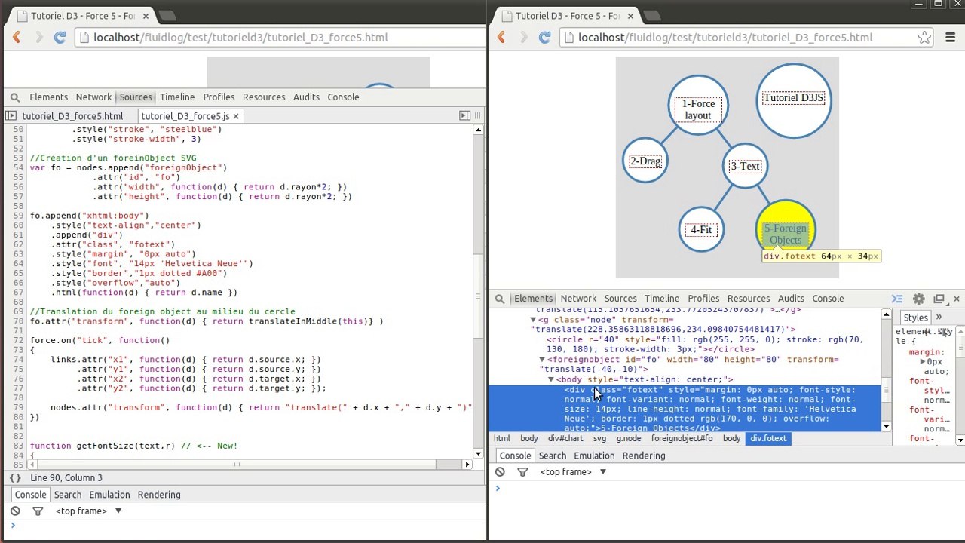Open Chrome menu in right window
The image size is (965, 543).
pyautogui.click(x=950, y=37)
